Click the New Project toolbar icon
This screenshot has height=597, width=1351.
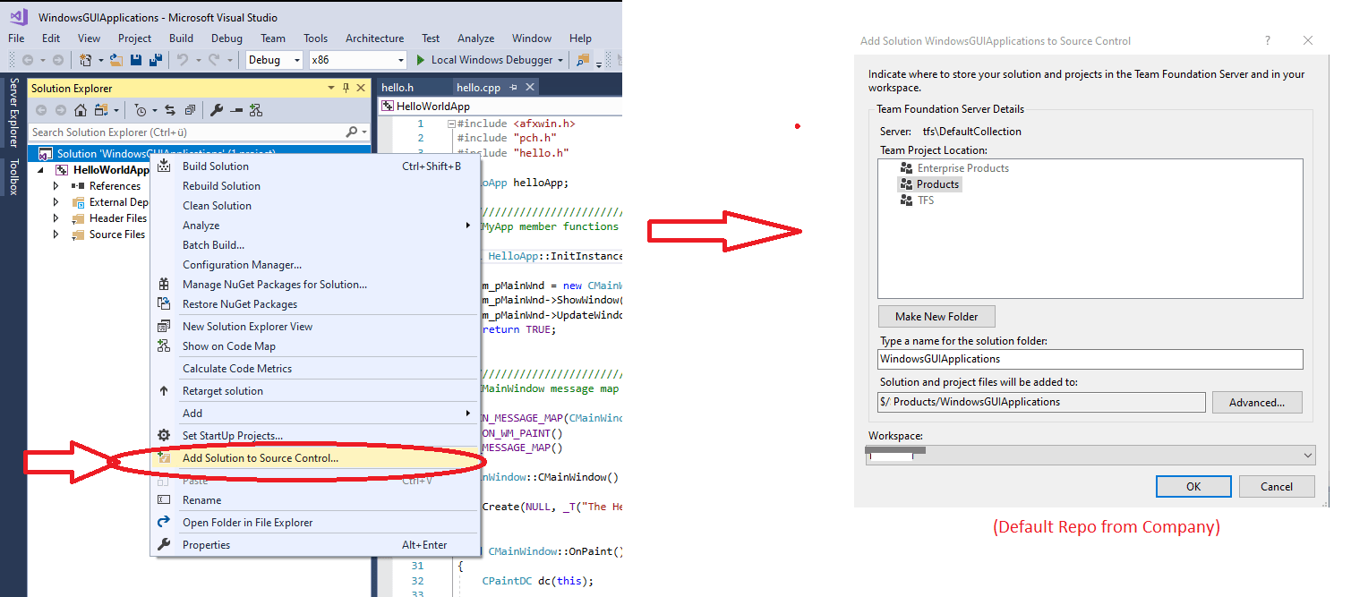pyautogui.click(x=85, y=60)
